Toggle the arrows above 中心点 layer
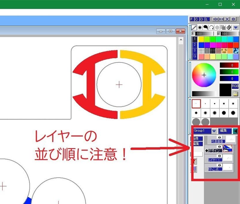Image resolution: width=240 pixels, height=204 pixels. (x=220, y=165)
